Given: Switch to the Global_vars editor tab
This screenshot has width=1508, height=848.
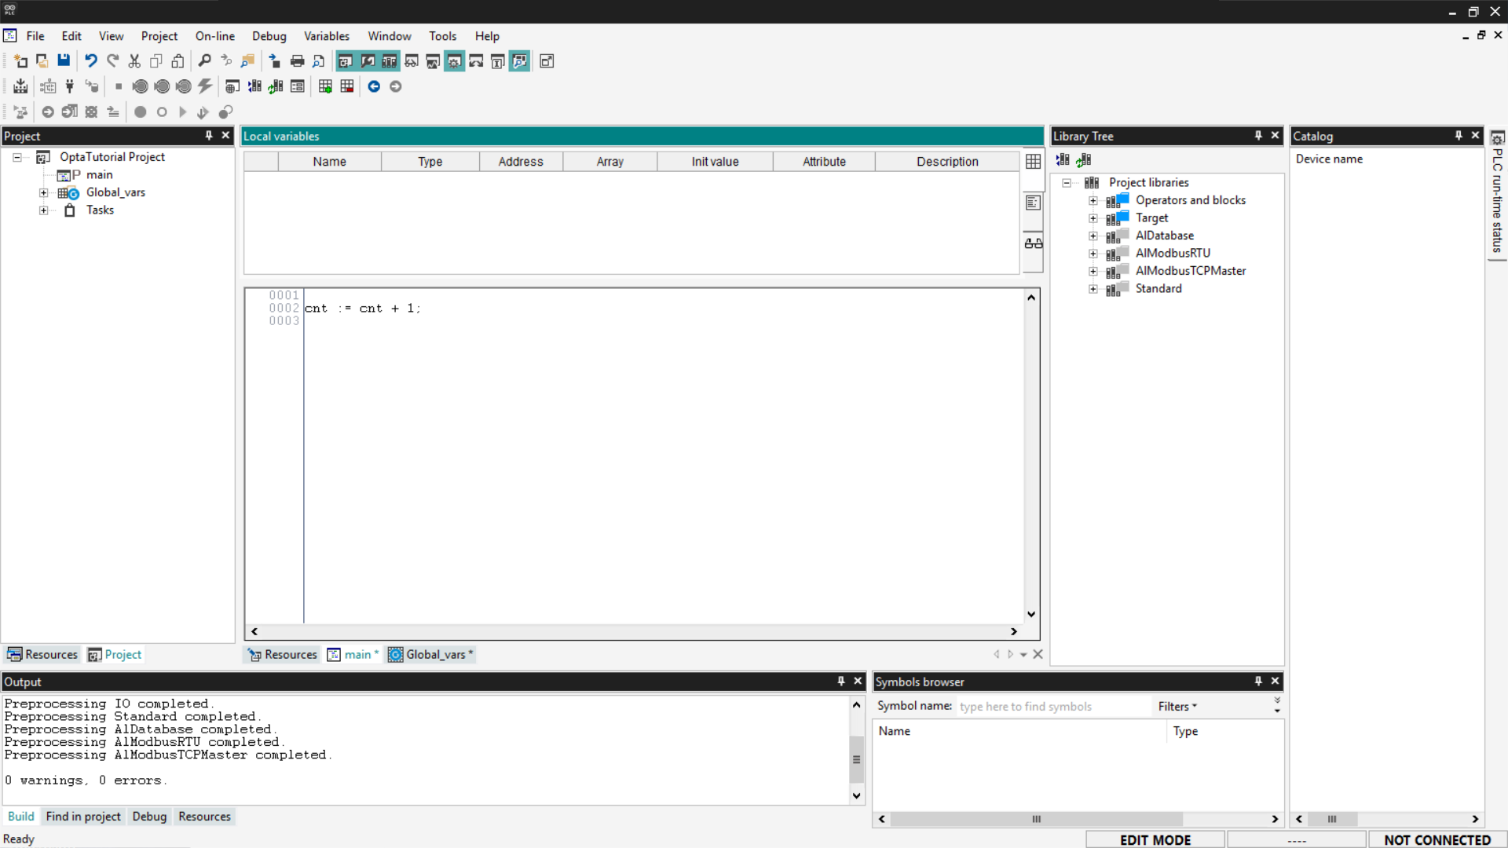Looking at the screenshot, I should tap(431, 654).
